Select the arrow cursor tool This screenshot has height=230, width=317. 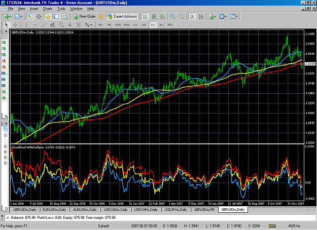(x=6, y=25)
